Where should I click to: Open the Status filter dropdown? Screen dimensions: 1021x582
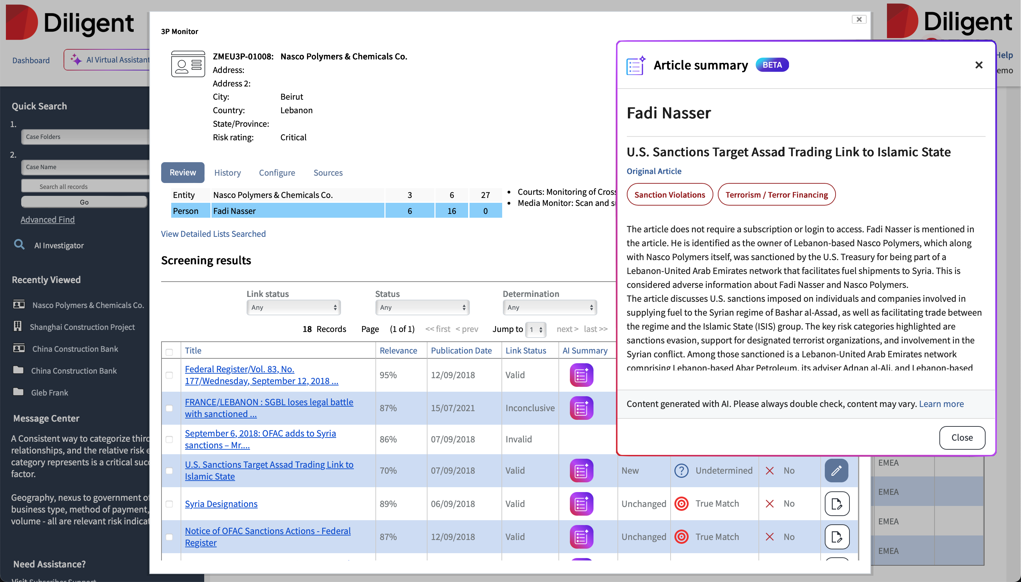(422, 307)
